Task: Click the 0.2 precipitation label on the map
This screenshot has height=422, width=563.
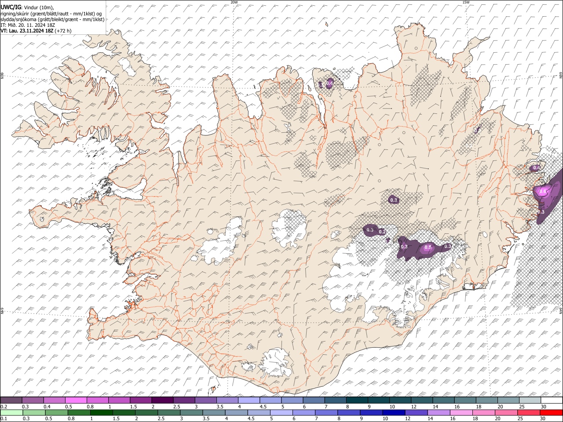Action: click(x=382, y=232)
